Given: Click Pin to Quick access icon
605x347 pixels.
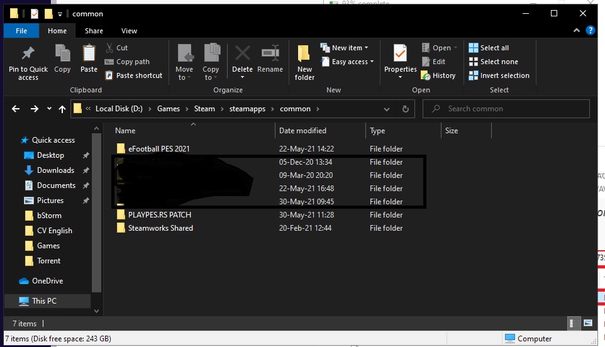Looking at the screenshot, I should point(28,53).
